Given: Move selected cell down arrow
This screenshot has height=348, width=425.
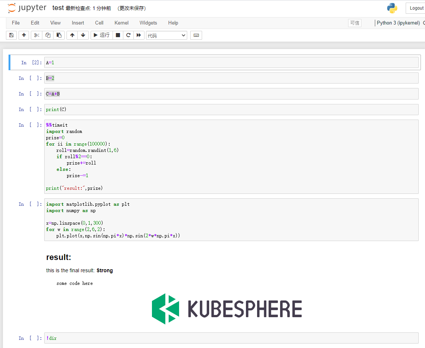Looking at the screenshot, I should (83, 35).
